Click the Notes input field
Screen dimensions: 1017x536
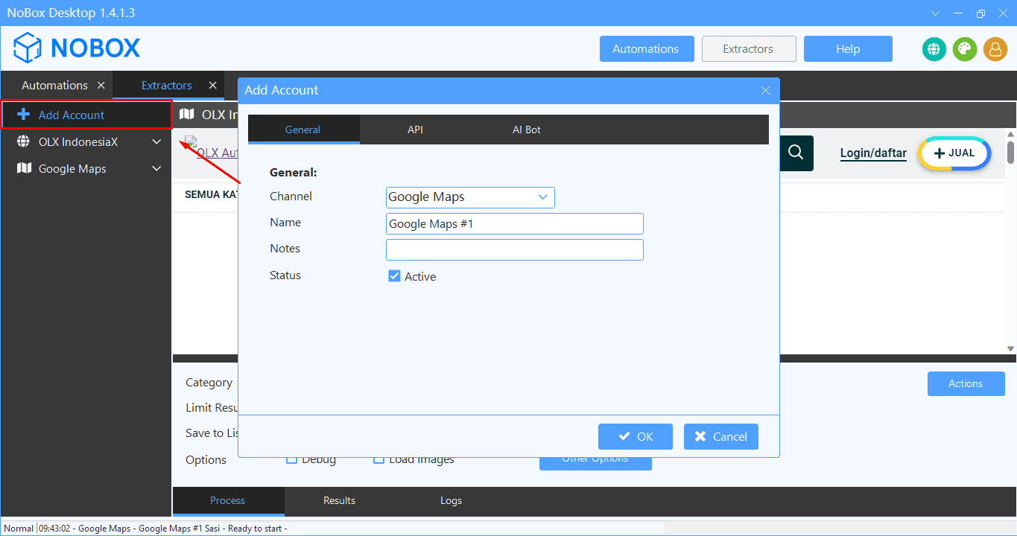pos(514,249)
